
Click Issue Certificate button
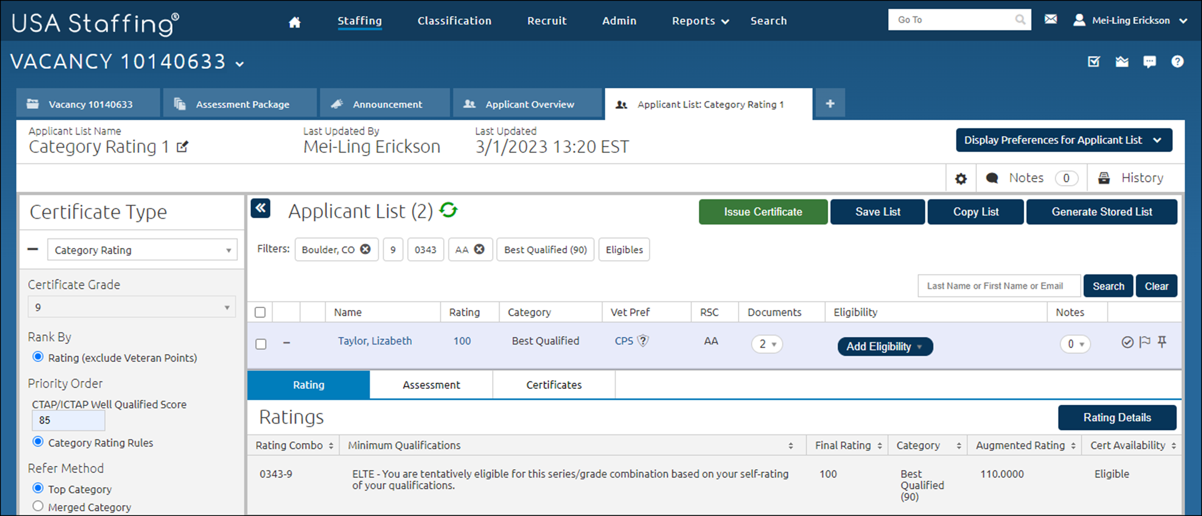pyautogui.click(x=763, y=212)
